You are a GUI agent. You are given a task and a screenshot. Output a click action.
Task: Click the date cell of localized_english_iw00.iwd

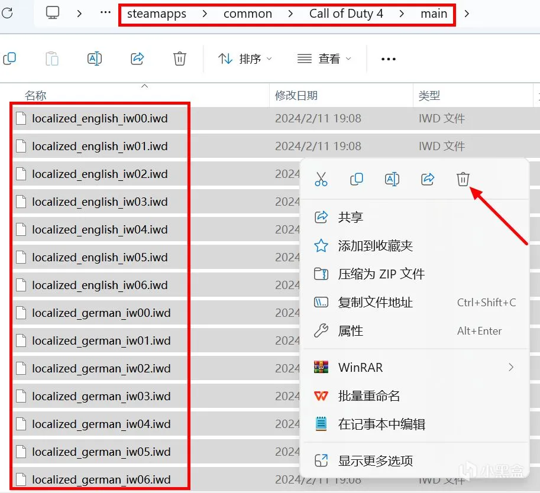(x=318, y=118)
